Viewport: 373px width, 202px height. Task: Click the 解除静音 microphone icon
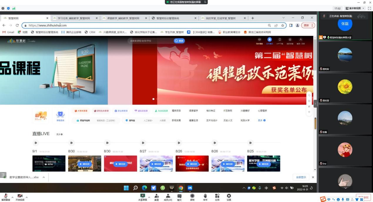tap(5, 196)
